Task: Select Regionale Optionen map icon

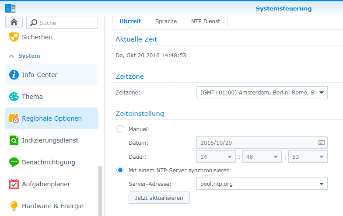Action: [14, 118]
